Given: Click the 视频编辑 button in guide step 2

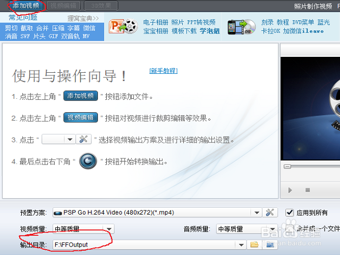Looking at the screenshot, I should pyautogui.click(x=81, y=117).
